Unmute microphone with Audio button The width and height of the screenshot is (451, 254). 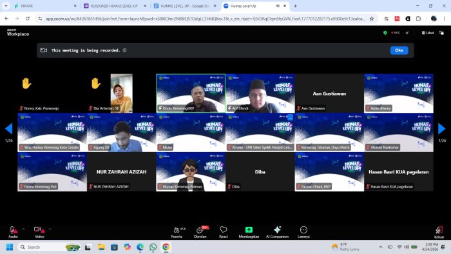(13, 232)
